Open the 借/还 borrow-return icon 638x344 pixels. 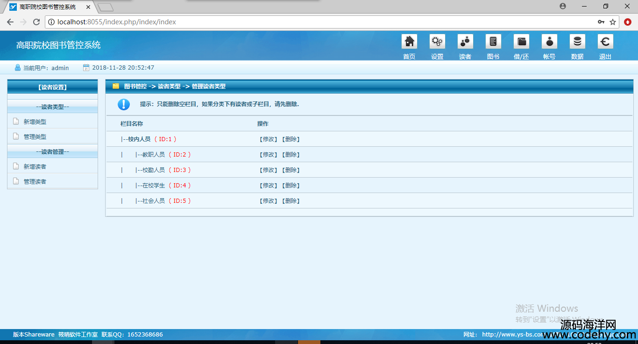pyautogui.click(x=521, y=42)
